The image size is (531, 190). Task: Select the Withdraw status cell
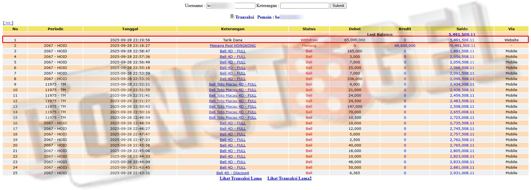(x=309, y=40)
